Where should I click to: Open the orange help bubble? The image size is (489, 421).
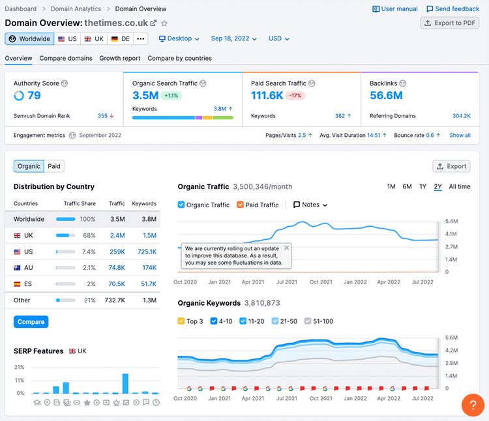tap(473, 405)
